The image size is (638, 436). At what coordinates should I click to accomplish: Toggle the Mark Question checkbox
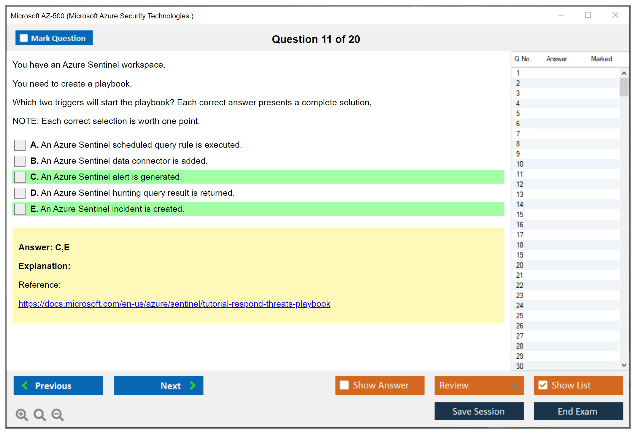pyautogui.click(x=24, y=38)
